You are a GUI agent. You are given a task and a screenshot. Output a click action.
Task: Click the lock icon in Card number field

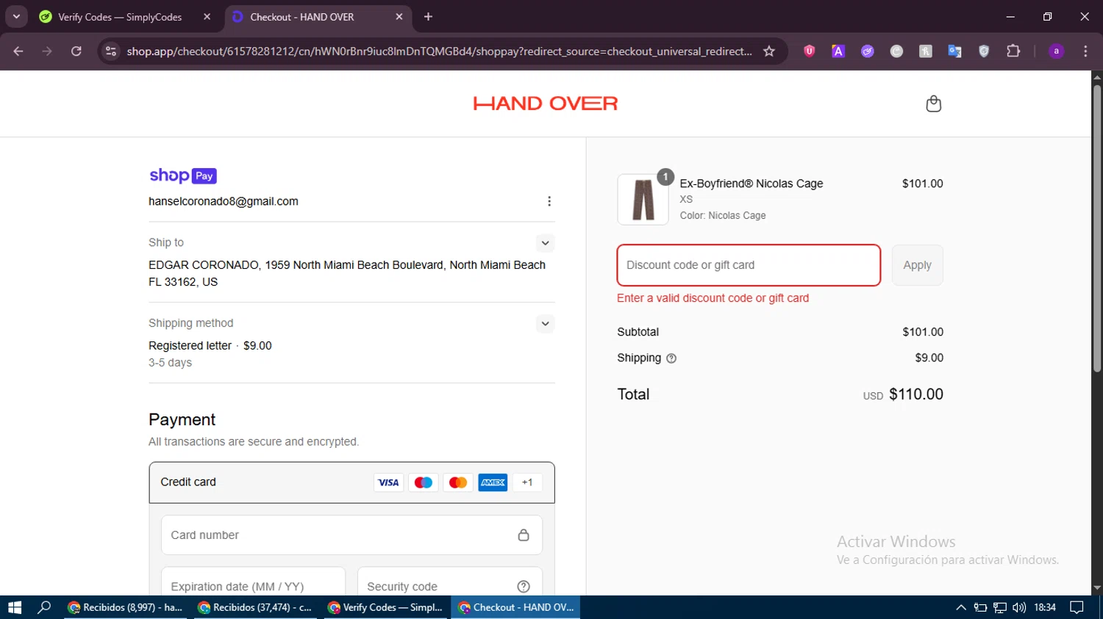click(524, 535)
